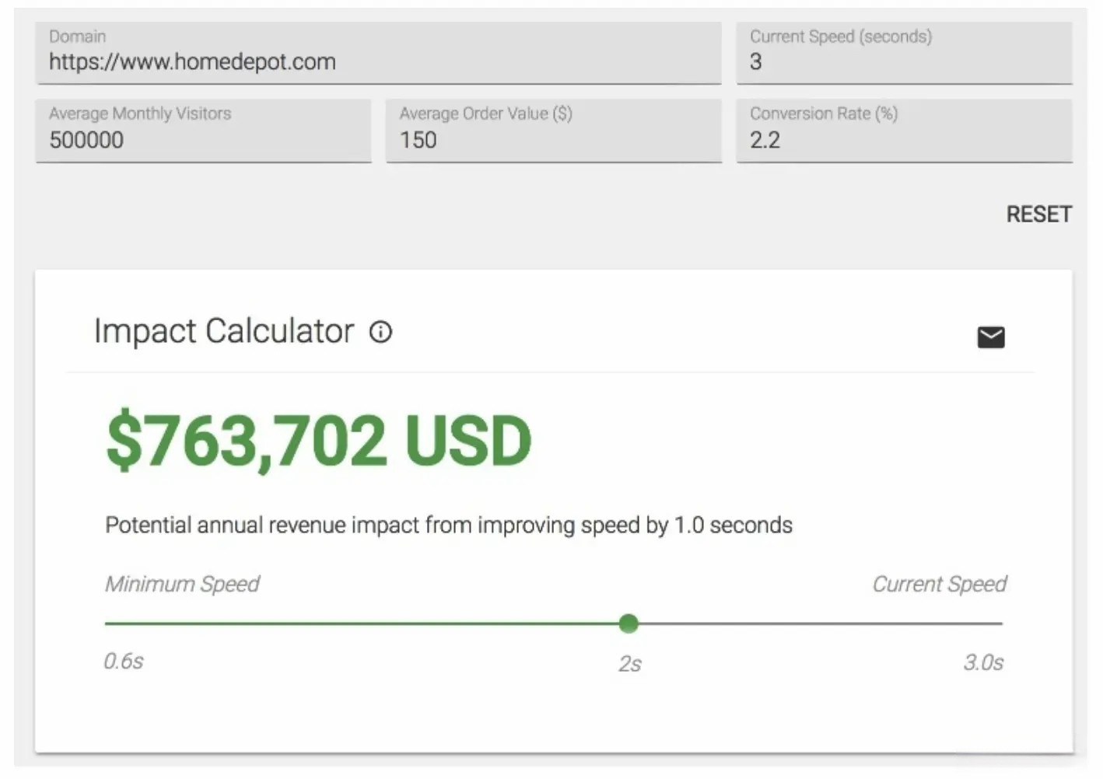Click the Minimum Speed label
Screen dimensions: 1103x779
[x=182, y=584]
